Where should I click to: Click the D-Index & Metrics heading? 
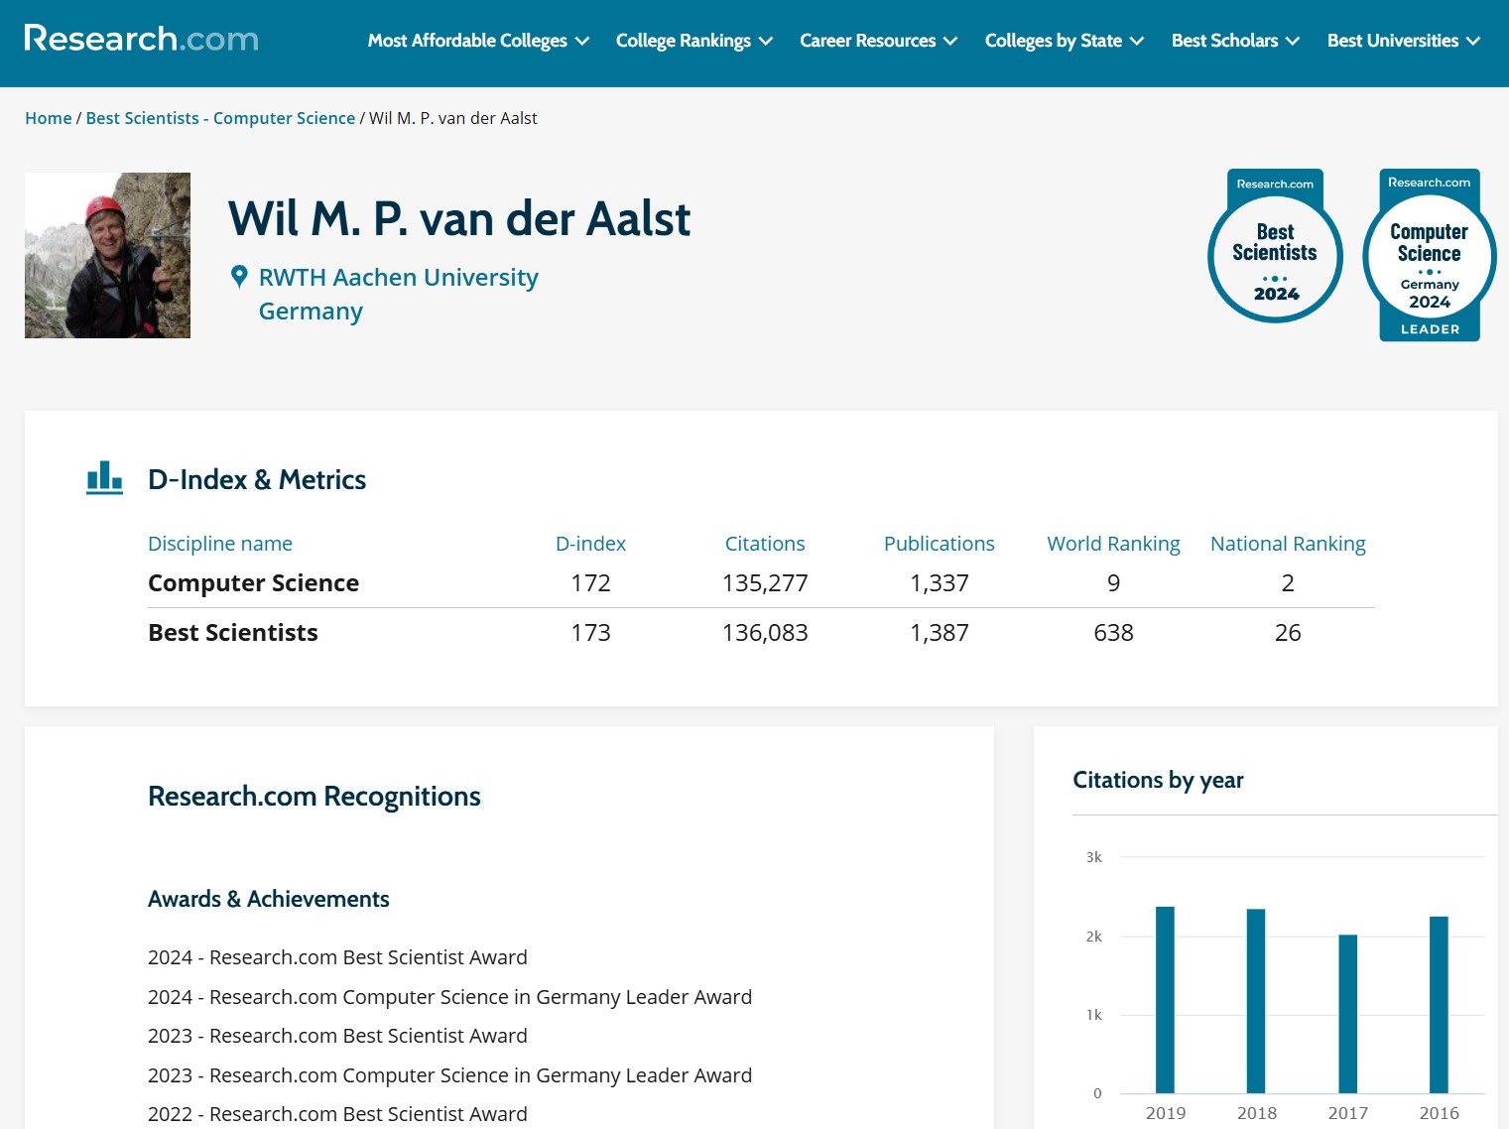point(257,480)
